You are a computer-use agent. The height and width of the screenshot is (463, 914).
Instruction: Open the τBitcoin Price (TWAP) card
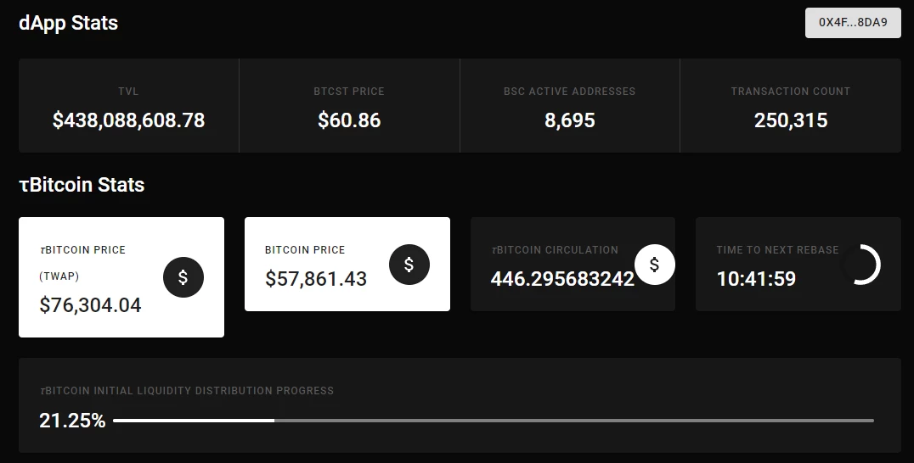click(x=121, y=277)
